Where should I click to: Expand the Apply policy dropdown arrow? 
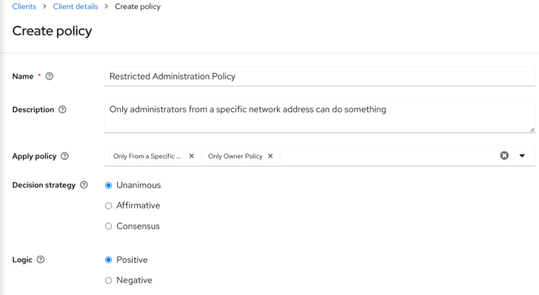click(522, 156)
